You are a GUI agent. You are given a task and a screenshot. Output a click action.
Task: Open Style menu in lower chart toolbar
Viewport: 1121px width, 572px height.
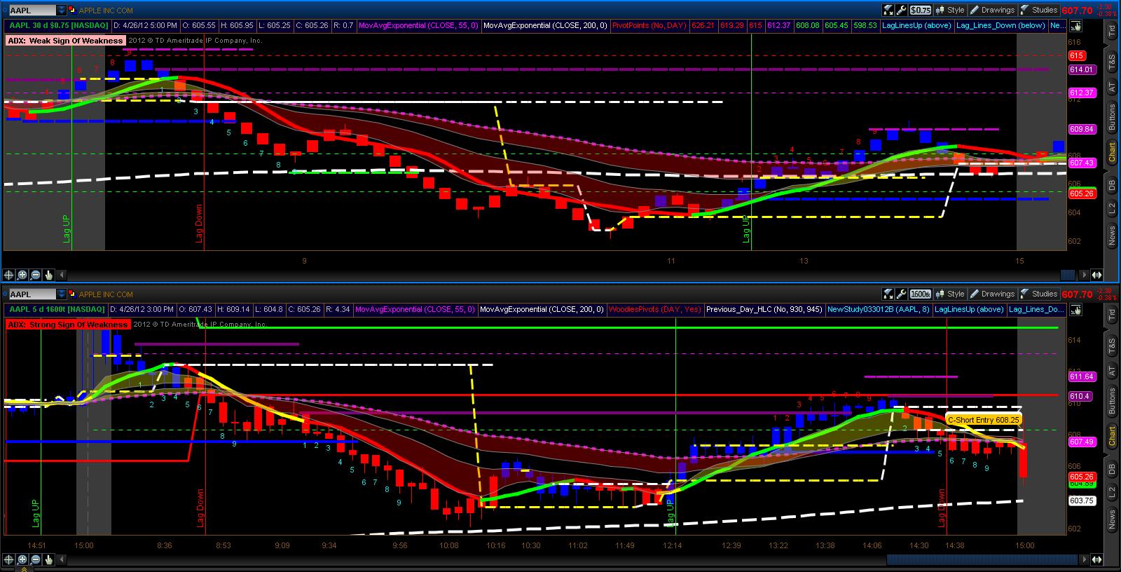[950, 294]
